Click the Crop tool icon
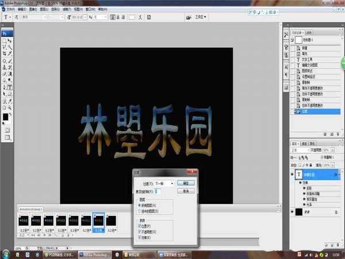The width and height of the screenshot is (345, 259). (x=4, y=54)
